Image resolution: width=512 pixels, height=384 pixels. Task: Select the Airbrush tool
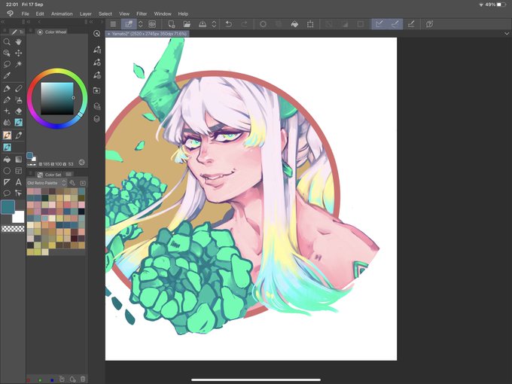click(19, 100)
